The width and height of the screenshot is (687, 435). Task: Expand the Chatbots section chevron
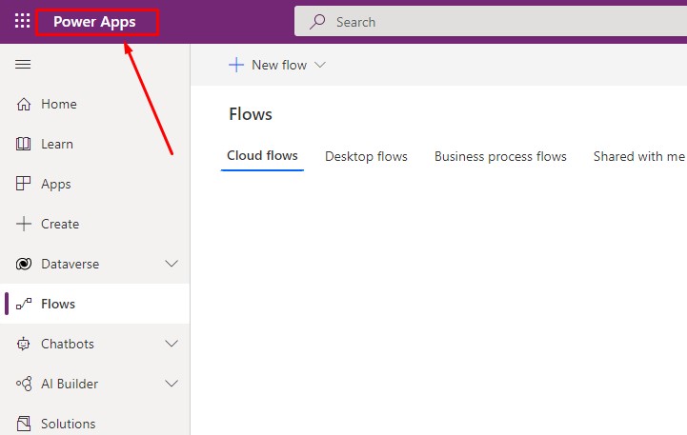(172, 344)
